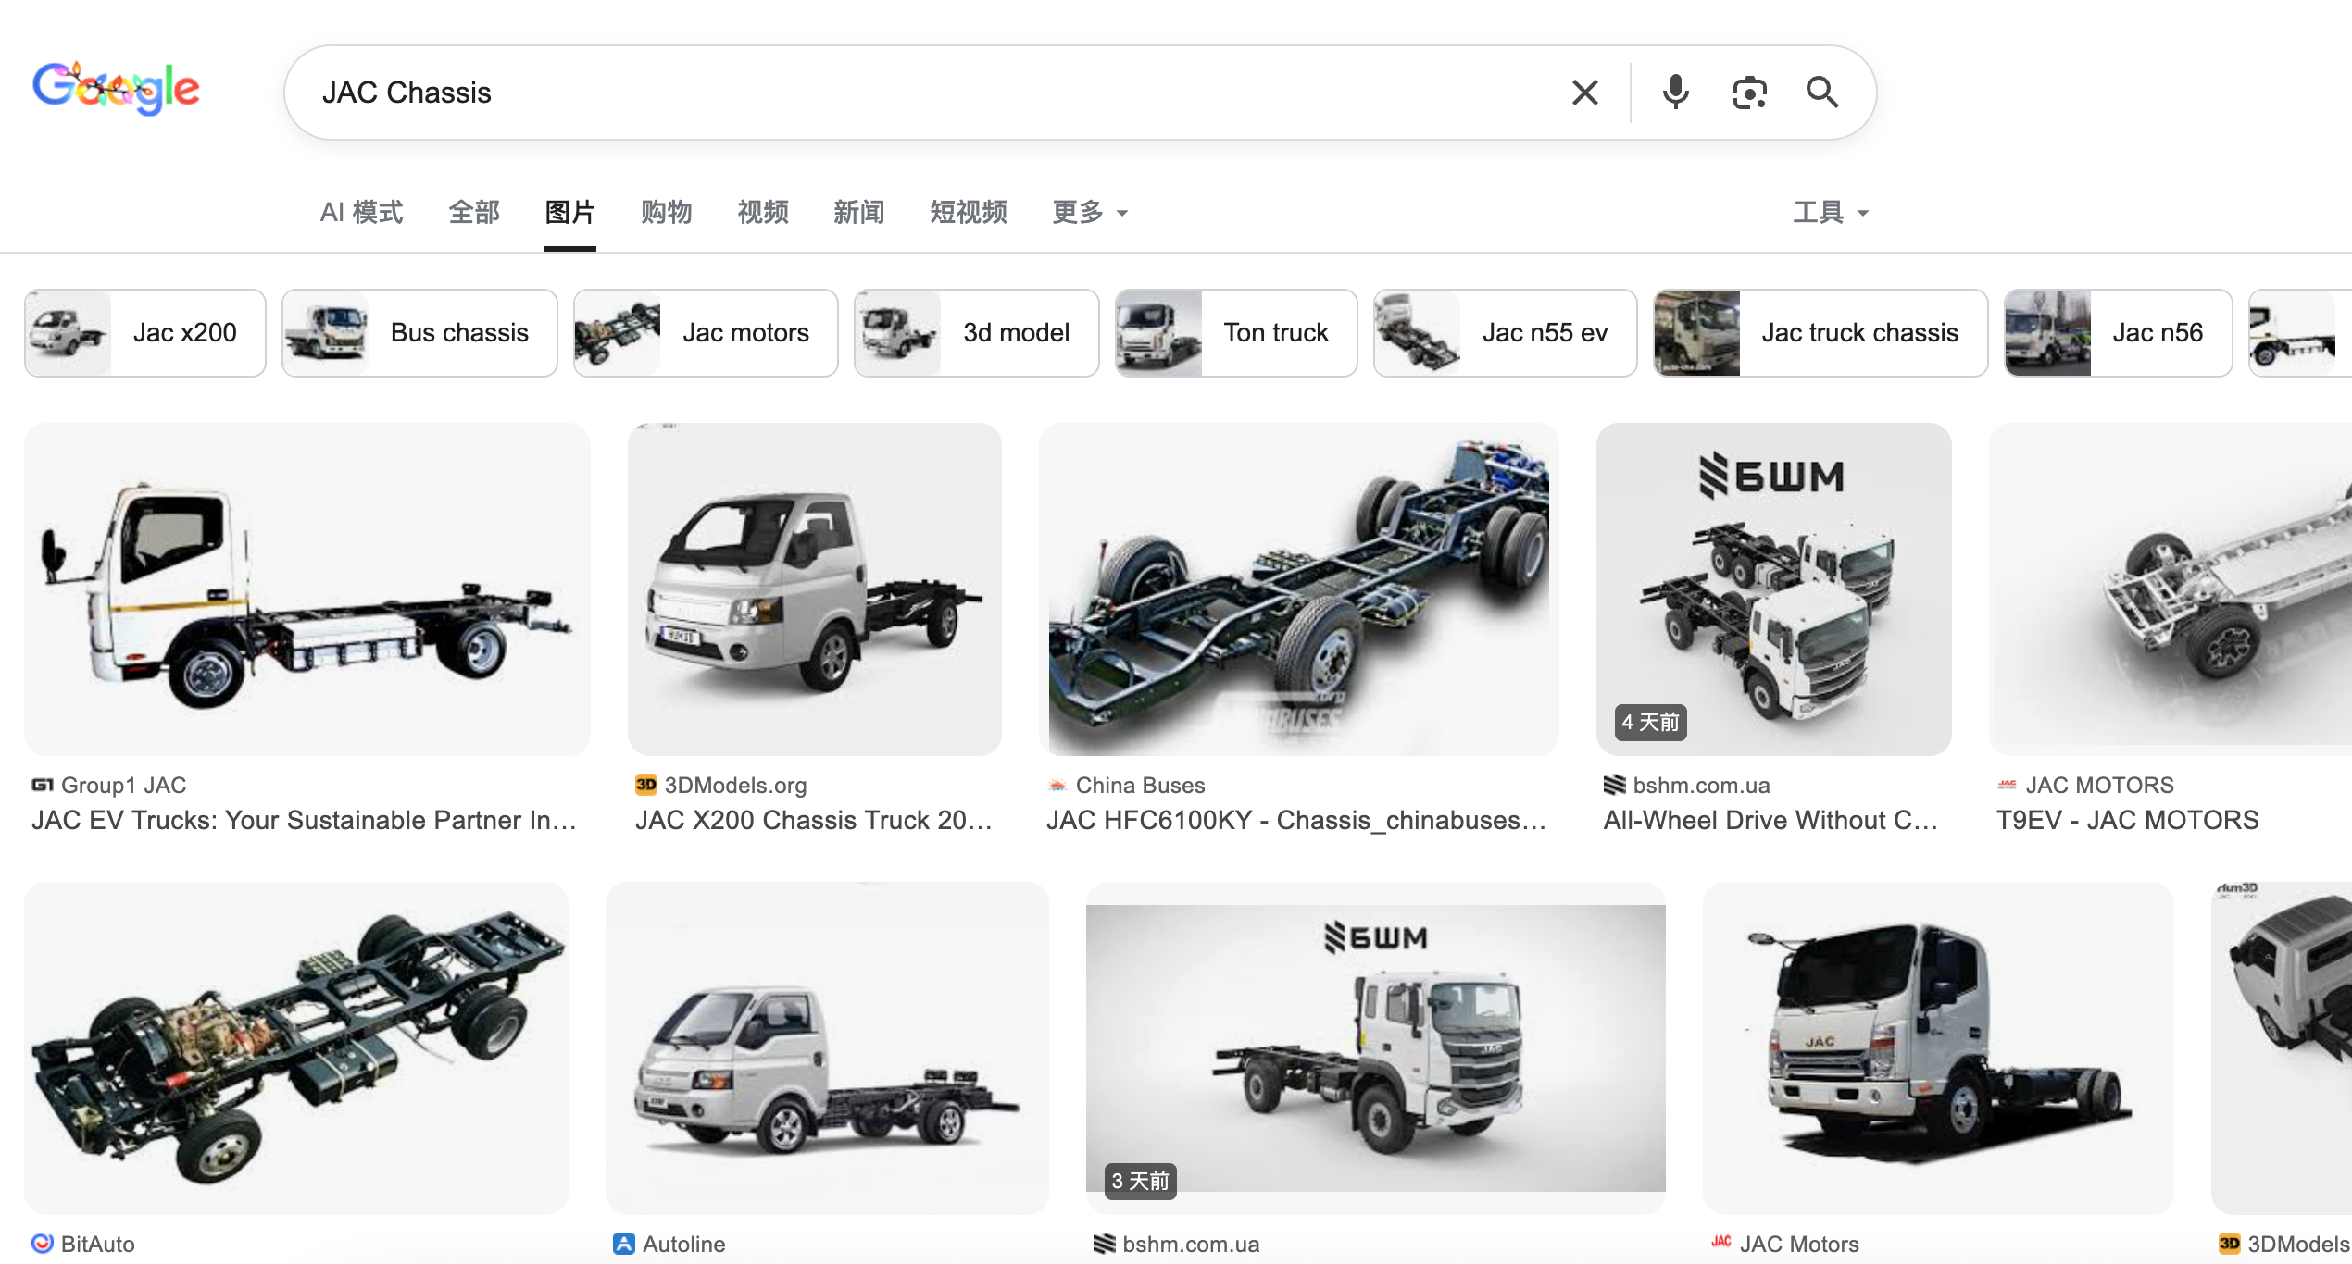Open the 新闻 news tab
This screenshot has width=2352, height=1264.
859,212
